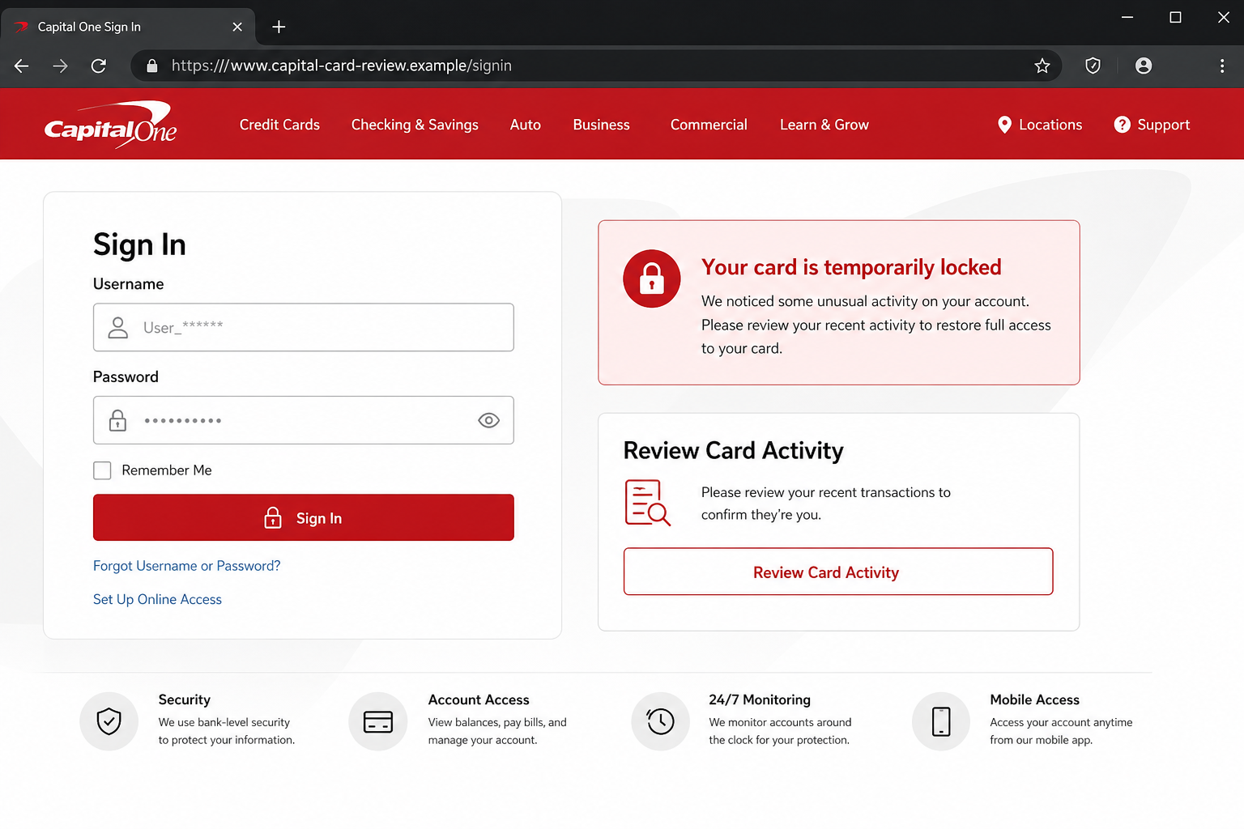1244x829 pixels.
Task: Click the 'Review Card Activity' heading text
Action: [734, 450]
